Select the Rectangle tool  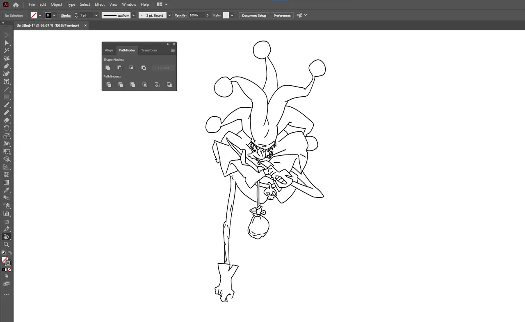[x=6, y=97]
